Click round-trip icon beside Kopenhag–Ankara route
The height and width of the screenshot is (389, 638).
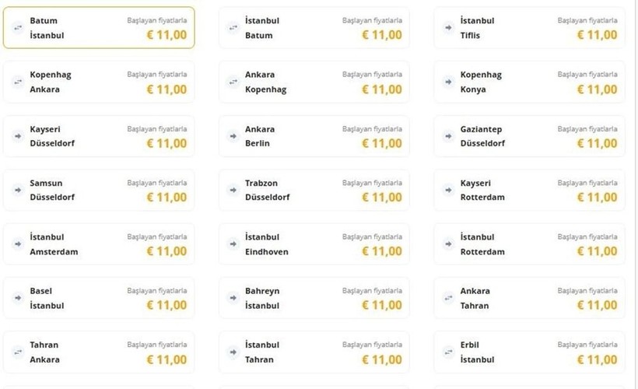[x=18, y=82]
